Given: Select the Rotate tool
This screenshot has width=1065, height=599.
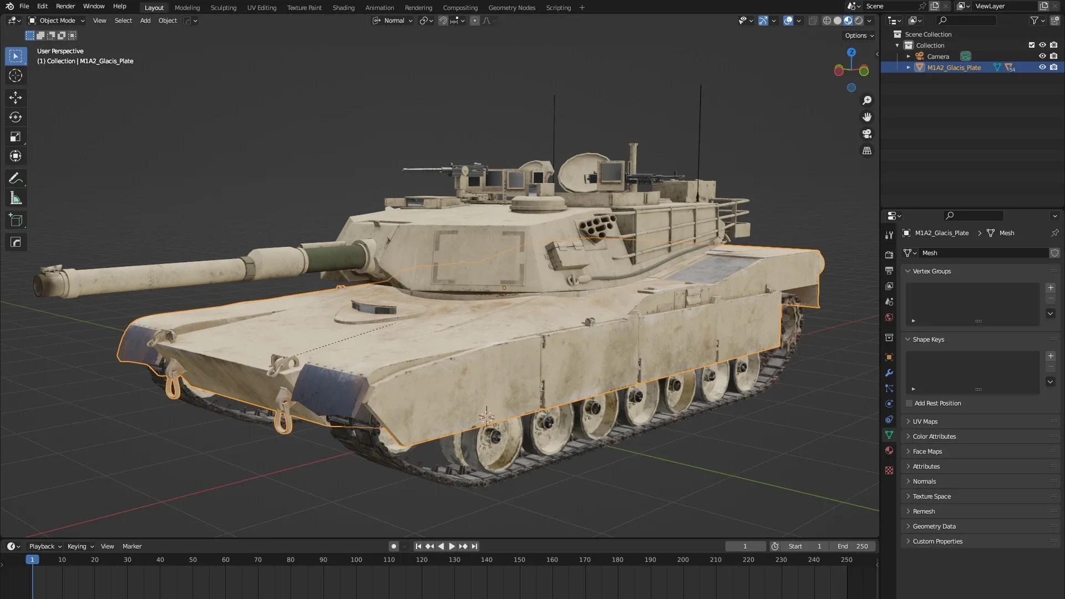Looking at the screenshot, I should [x=16, y=117].
